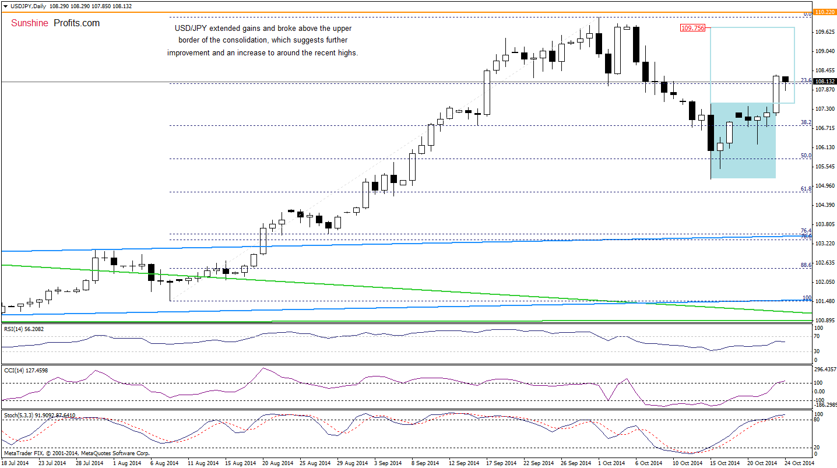Click the MetaTrader FIX copyright text

(x=76, y=453)
